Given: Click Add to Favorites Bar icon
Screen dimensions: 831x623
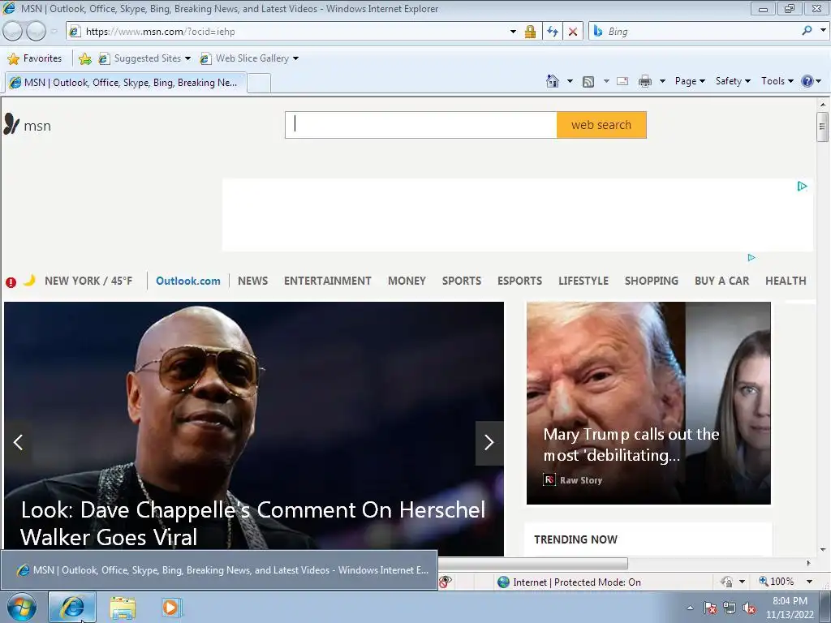Looking at the screenshot, I should [x=84, y=58].
